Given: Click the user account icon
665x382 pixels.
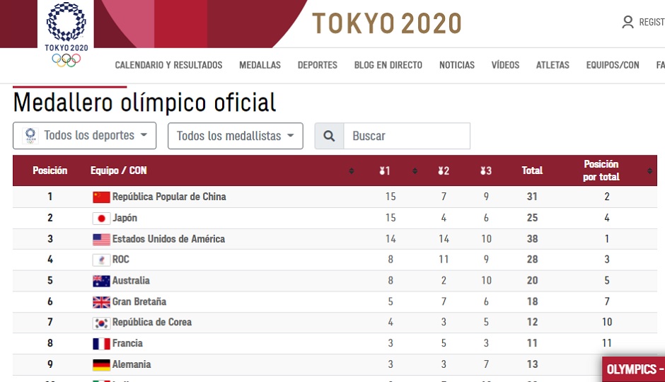Looking at the screenshot, I should (x=628, y=22).
